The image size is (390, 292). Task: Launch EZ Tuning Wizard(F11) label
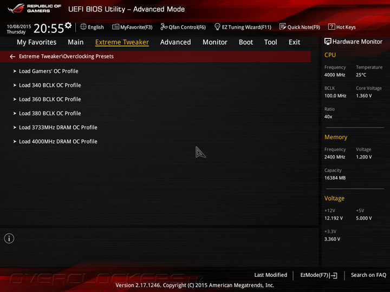click(246, 27)
